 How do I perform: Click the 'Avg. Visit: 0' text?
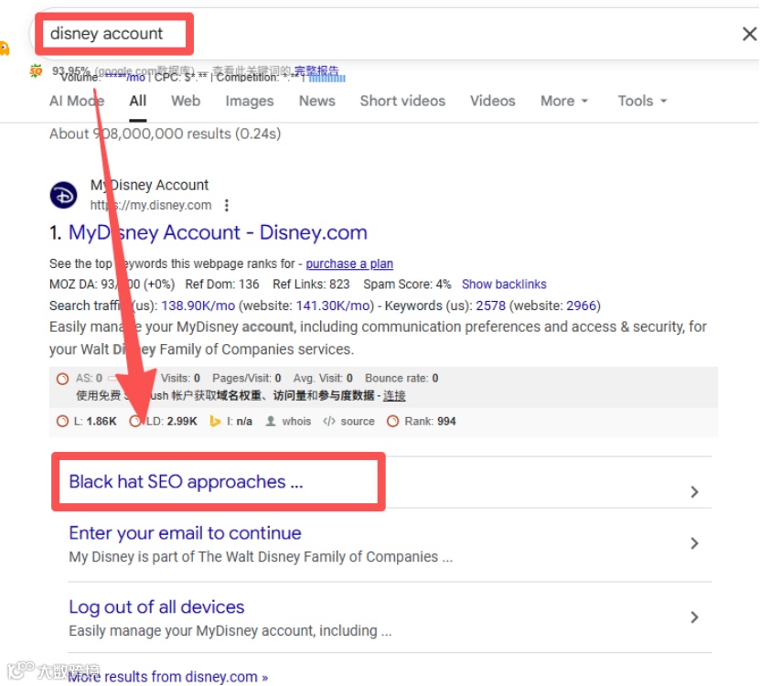(x=323, y=378)
